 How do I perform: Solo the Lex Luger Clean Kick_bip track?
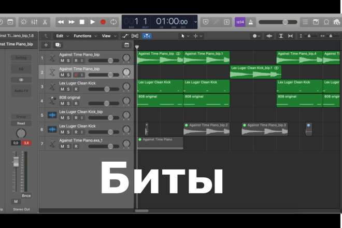(x=68, y=118)
